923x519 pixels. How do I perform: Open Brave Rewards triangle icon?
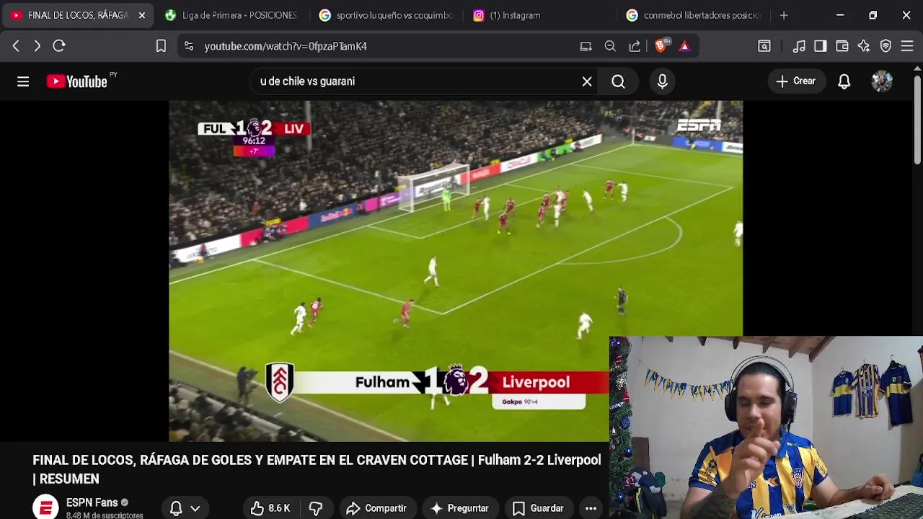click(x=684, y=46)
